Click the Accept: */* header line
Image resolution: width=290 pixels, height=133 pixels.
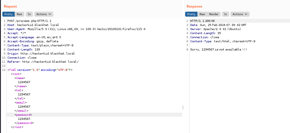[x=17, y=33]
